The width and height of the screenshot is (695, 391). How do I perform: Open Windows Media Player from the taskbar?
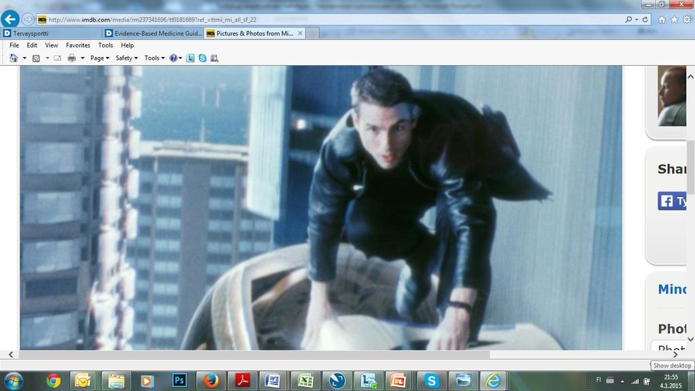click(x=147, y=381)
